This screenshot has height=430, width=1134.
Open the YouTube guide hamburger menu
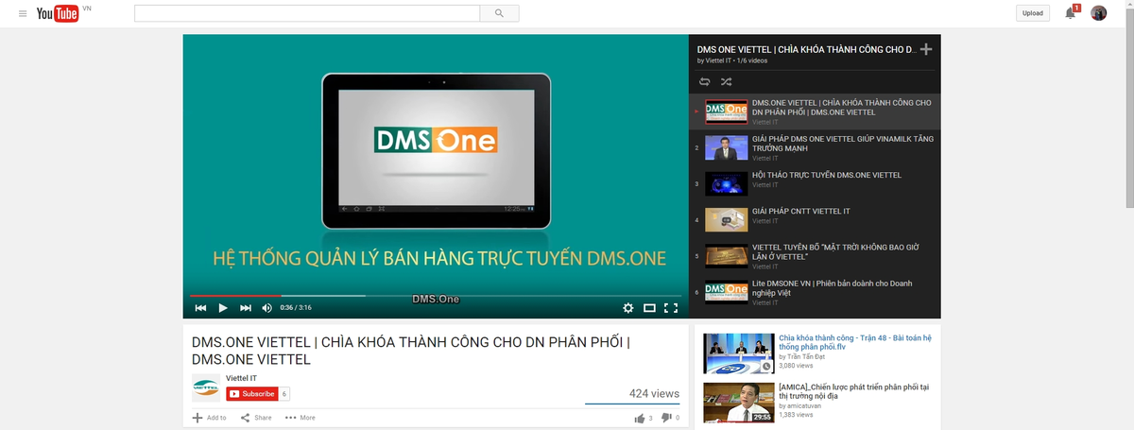tap(23, 13)
